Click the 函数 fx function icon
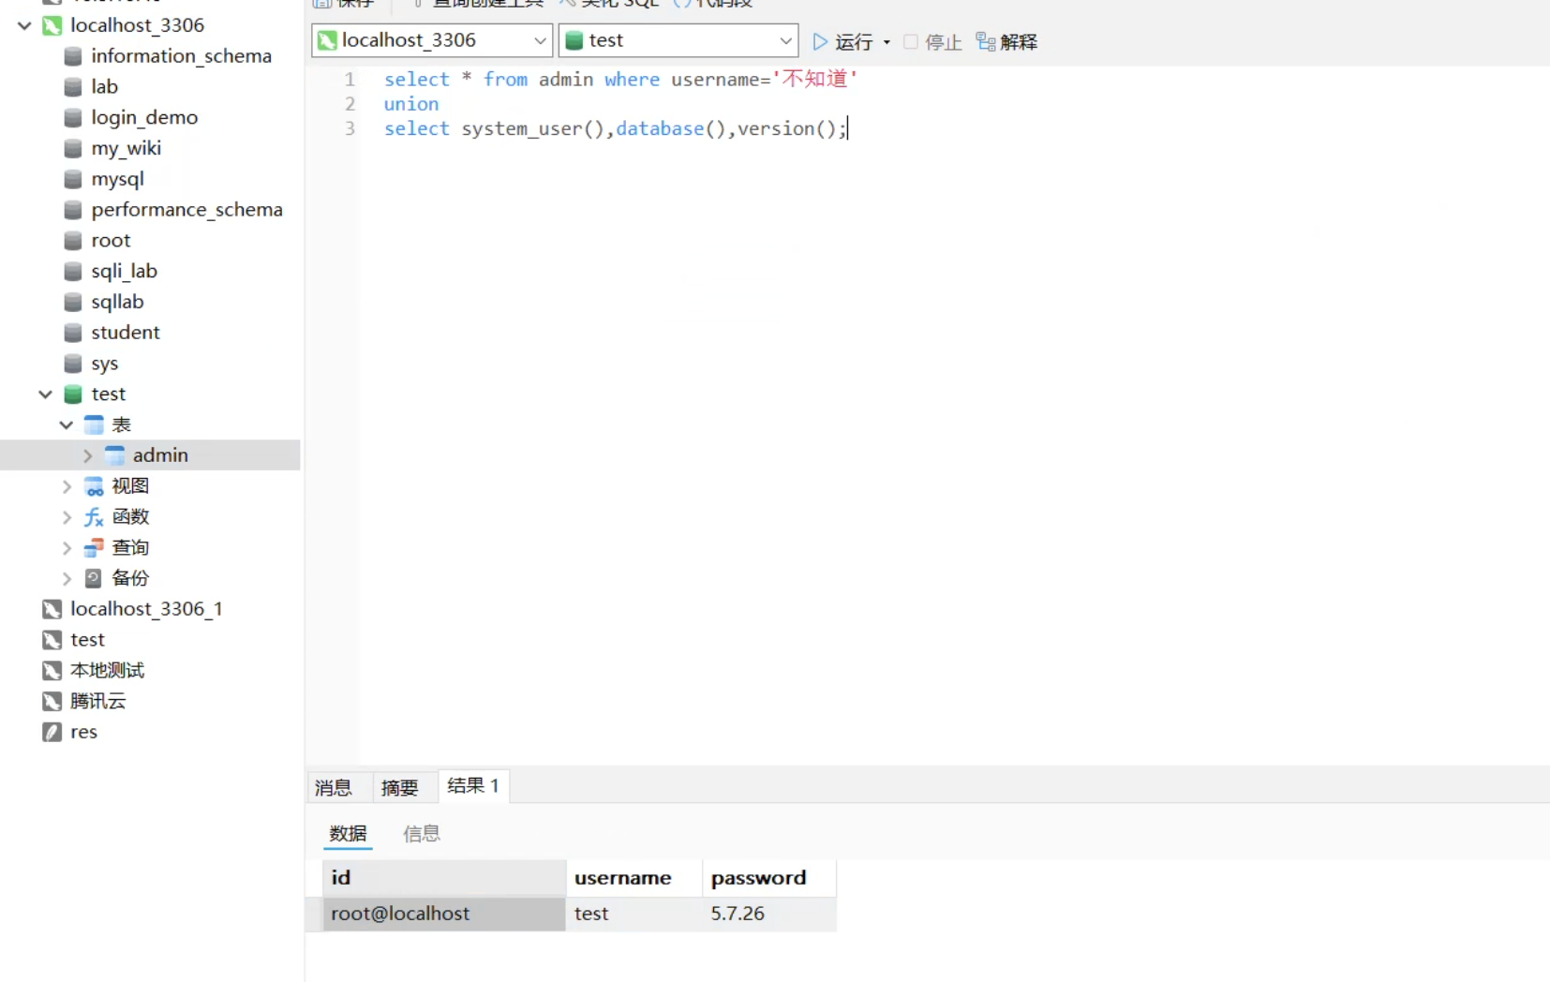This screenshot has height=982, width=1550. [94, 517]
